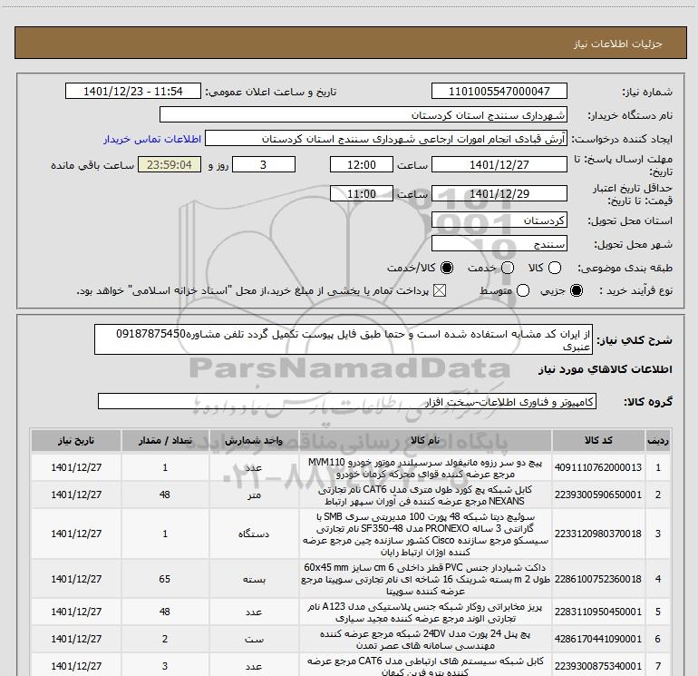
Task: Click the goods group field کامپیوتر و فناوری اطلاعات
Action: [347, 401]
